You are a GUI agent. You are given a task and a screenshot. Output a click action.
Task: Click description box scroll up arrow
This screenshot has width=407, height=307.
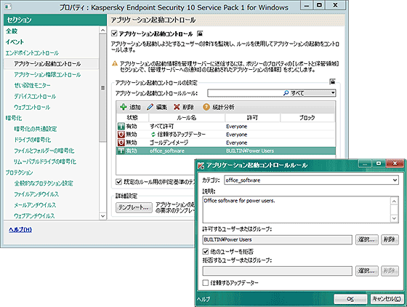394,202
